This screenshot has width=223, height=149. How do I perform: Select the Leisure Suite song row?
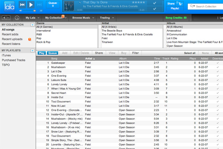pos(130,80)
